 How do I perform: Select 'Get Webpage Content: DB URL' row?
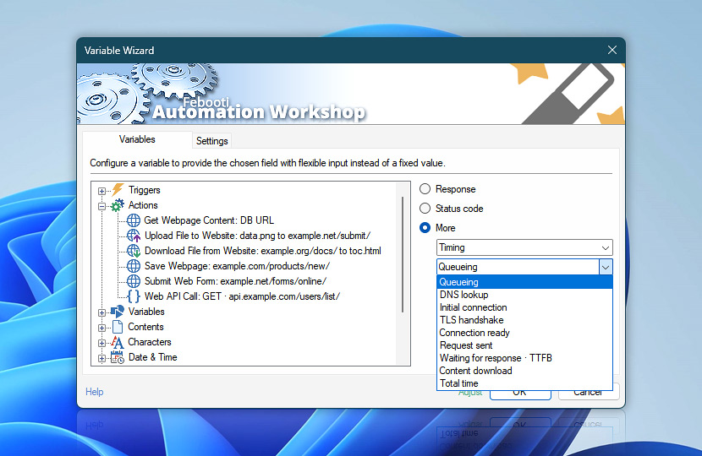point(209,220)
